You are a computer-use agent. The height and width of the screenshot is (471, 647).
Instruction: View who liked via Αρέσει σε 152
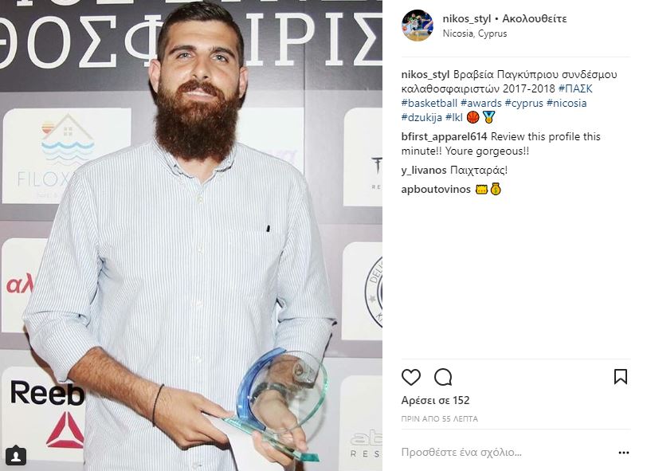coord(435,400)
